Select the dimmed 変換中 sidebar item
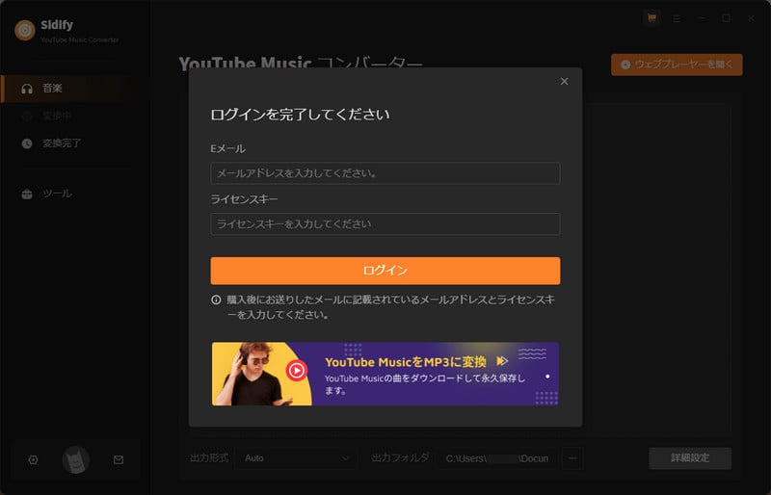771x495 pixels. click(x=57, y=116)
